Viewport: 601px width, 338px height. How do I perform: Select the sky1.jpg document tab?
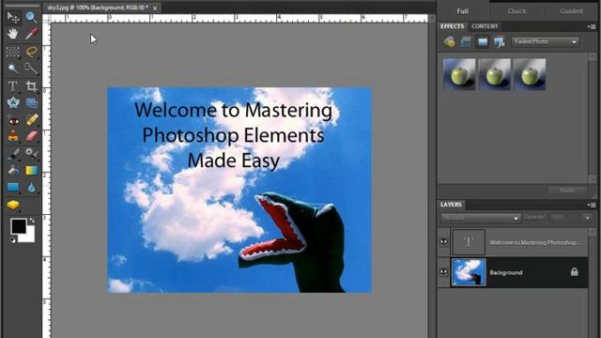coord(98,8)
